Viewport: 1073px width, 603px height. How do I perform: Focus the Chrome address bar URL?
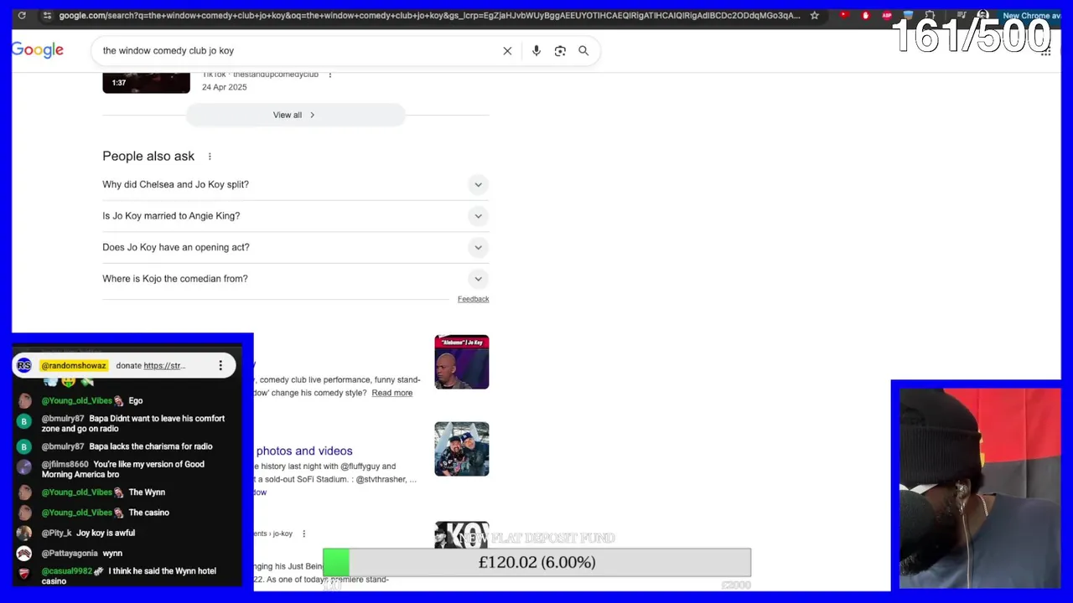(x=429, y=15)
